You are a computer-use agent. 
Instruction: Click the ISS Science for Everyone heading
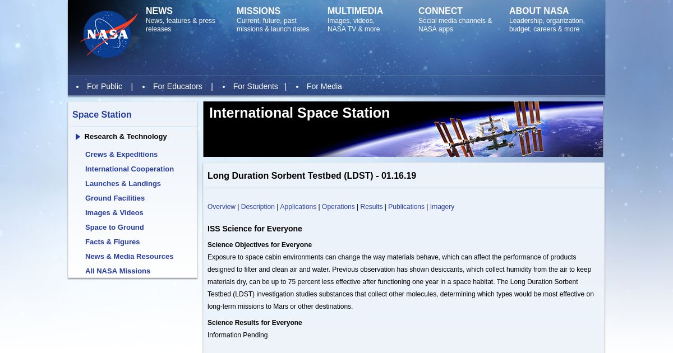255,229
